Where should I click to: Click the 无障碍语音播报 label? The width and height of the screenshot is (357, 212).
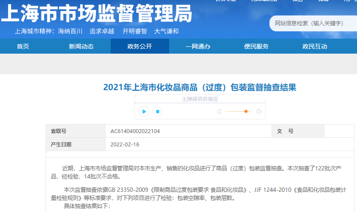coord(200,99)
